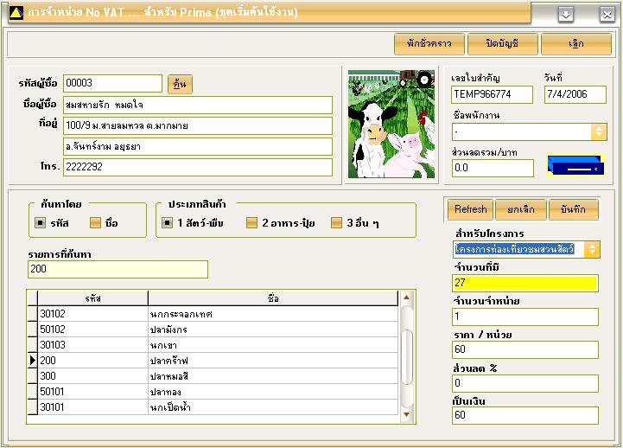Click the ปิดบัญชี button

(x=503, y=43)
